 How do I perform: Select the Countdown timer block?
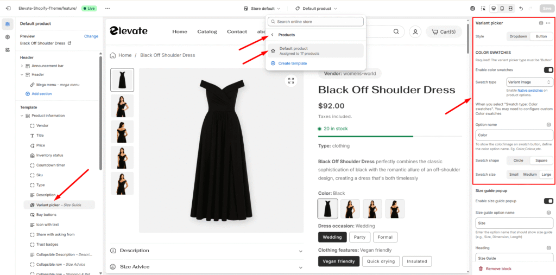[x=50, y=165]
